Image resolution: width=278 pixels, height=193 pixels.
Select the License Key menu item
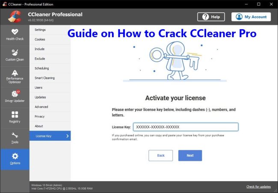50,136
